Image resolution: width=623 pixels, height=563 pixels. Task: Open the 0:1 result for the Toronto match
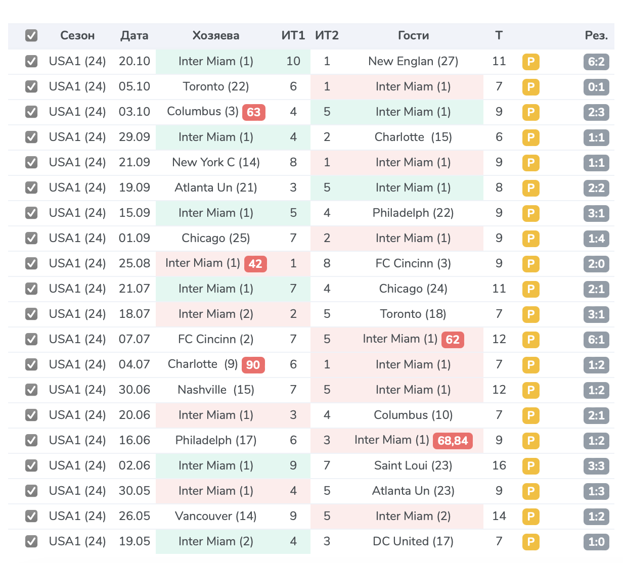point(596,87)
